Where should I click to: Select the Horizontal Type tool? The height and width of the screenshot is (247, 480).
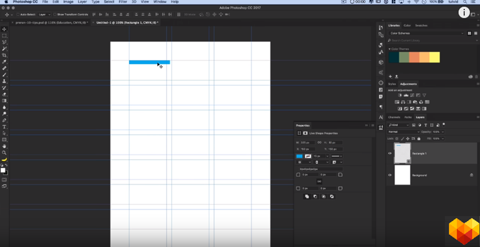click(4, 127)
